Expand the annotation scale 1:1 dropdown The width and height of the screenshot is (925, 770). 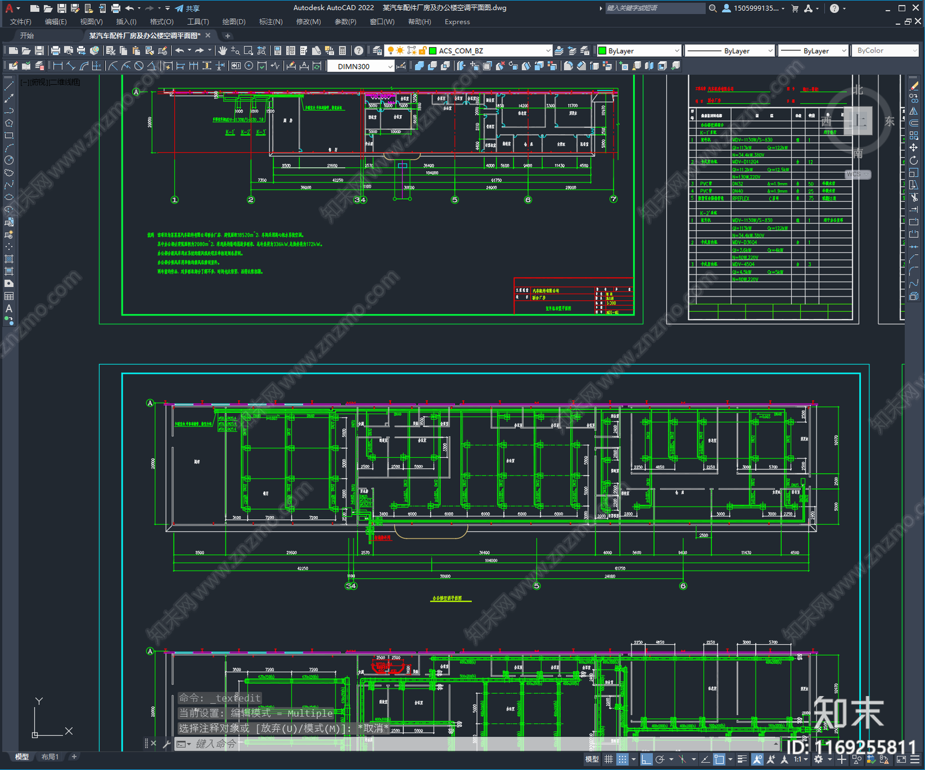point(806,759)
